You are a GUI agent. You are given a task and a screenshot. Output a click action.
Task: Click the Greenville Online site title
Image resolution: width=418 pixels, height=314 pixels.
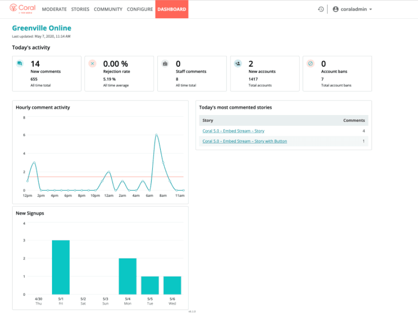[41, 28]
